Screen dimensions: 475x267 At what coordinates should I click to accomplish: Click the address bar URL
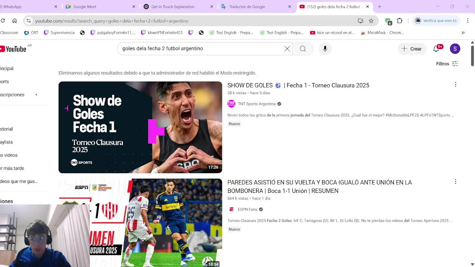[112, 21]
